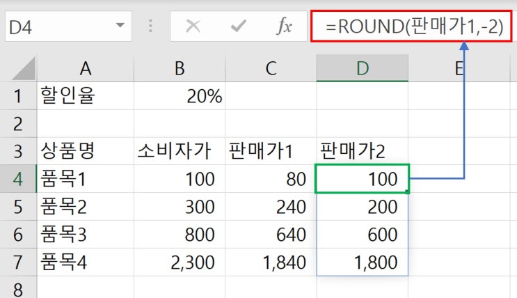Select row 2 header

(18, 124)
